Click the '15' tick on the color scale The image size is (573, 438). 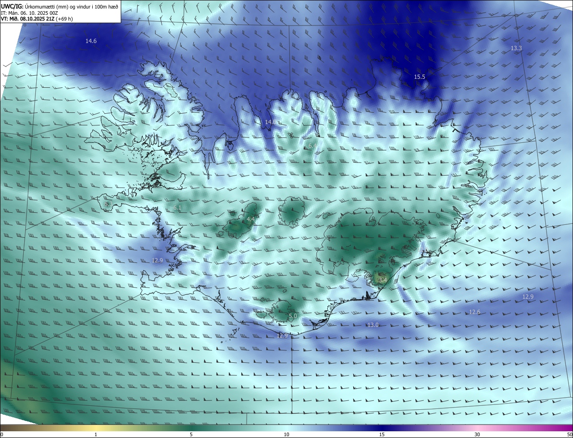click(382, 435)
